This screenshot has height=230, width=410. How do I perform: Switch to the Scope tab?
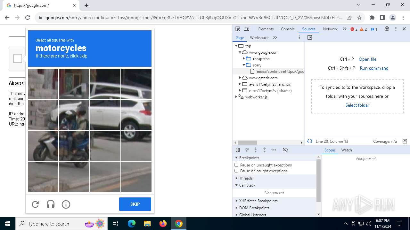pyautogui.click(x=330, y=150)
